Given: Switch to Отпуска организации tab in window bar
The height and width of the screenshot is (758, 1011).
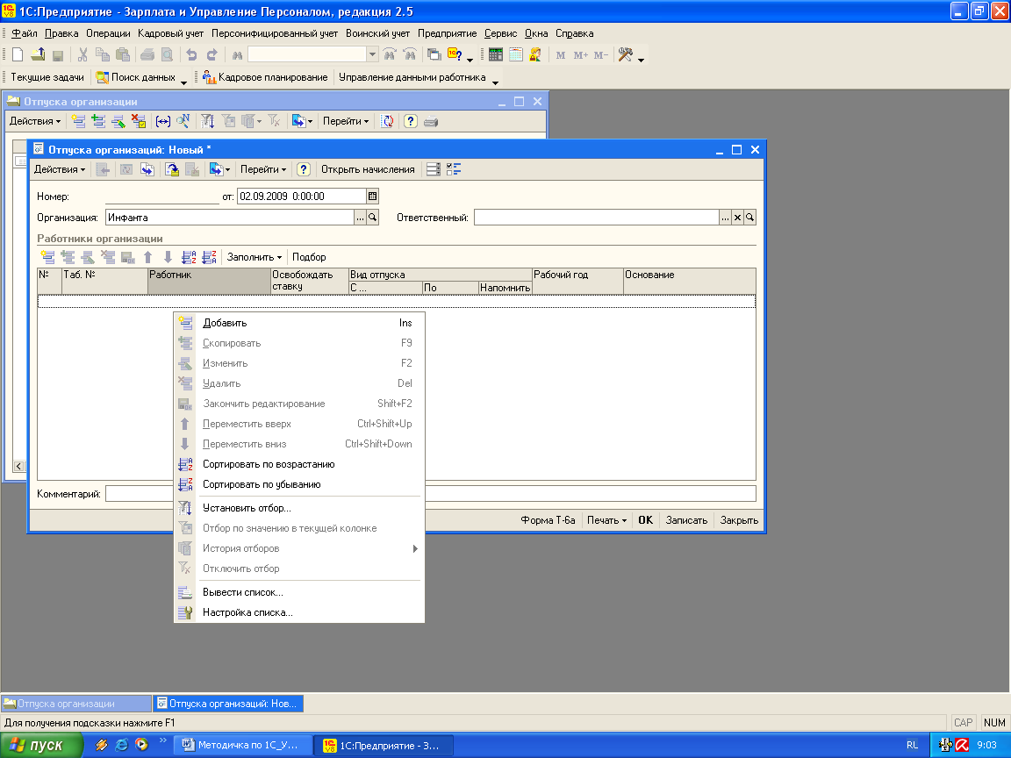Looking at the screenshot, I should pos(76,704).
